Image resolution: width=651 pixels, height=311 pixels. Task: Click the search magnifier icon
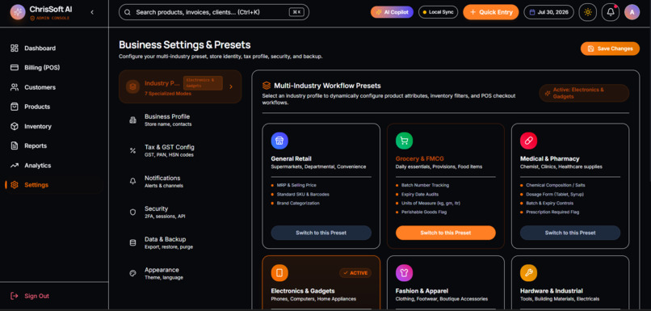(128, 12)
